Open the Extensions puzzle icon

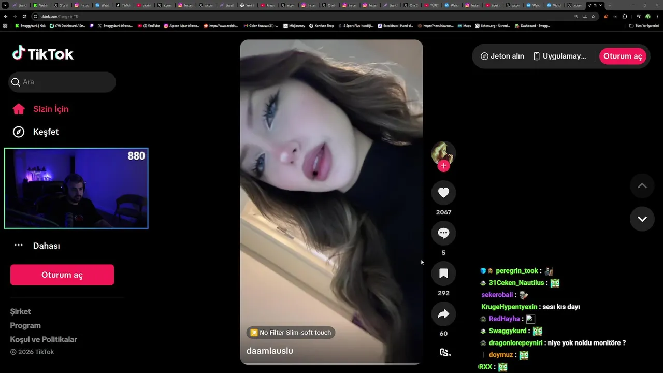click(x=624, y=16)
